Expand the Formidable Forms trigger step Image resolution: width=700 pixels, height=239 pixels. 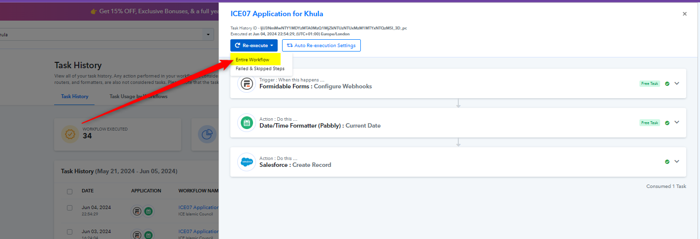(x=677, y=83)
